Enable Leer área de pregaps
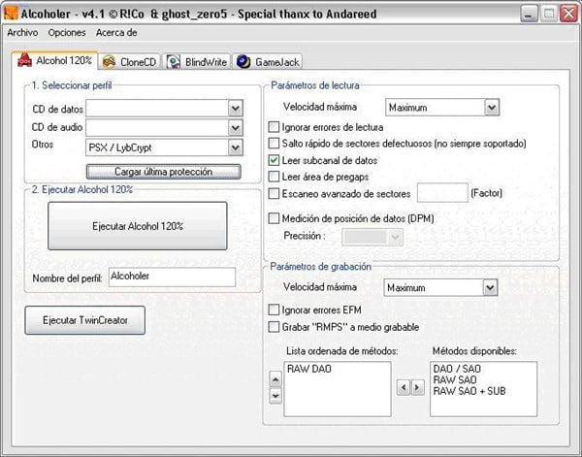 point(274,177)
